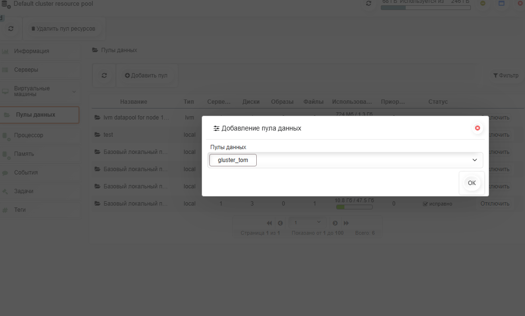Sort by the Приор... column header

tap(393, 101)
